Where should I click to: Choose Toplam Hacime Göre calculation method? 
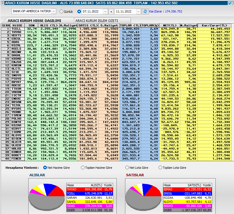(83, 168)
